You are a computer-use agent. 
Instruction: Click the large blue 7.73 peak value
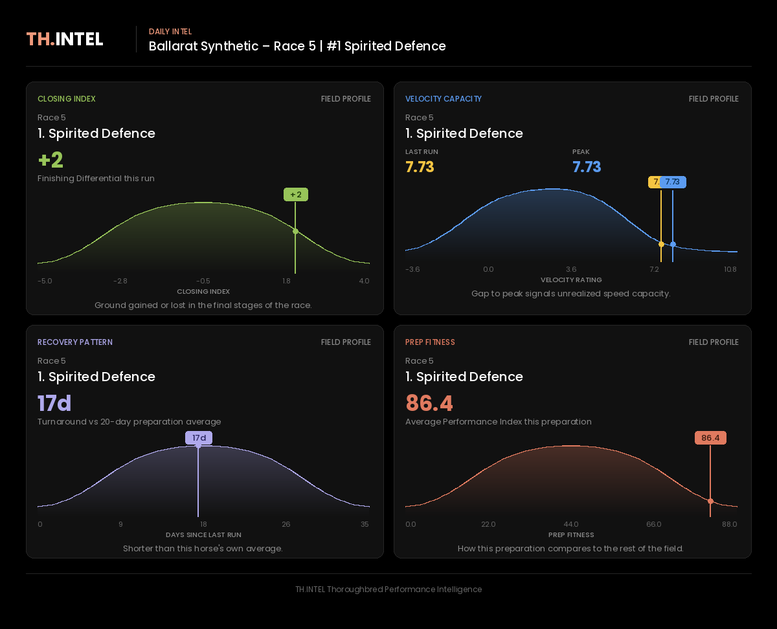click(587, 167)
